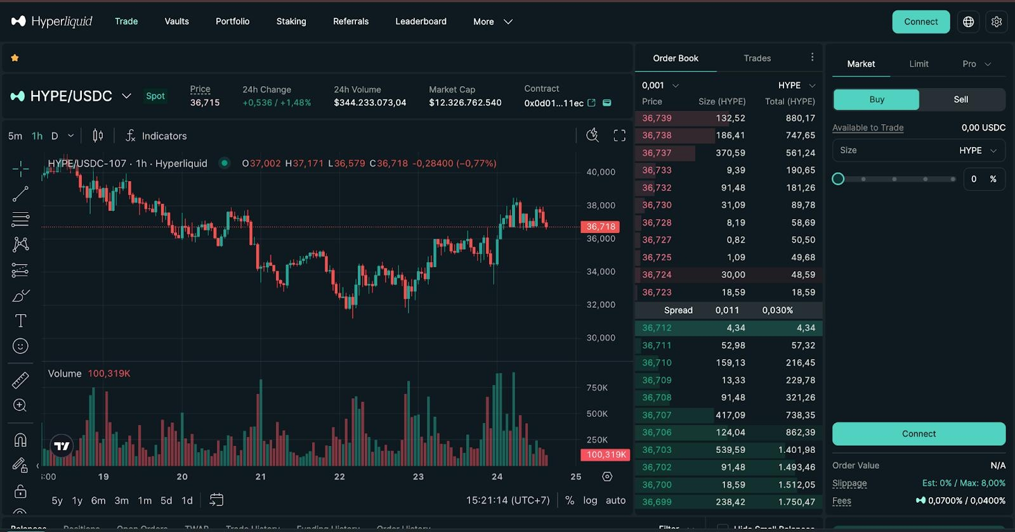The image size is (1015, 532).
Task: Open timeframe dropdown next to D
Action: coord(70,136)
